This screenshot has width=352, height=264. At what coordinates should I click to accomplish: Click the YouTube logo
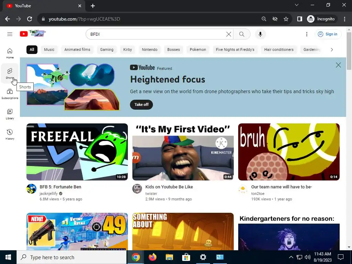(33, 34)
